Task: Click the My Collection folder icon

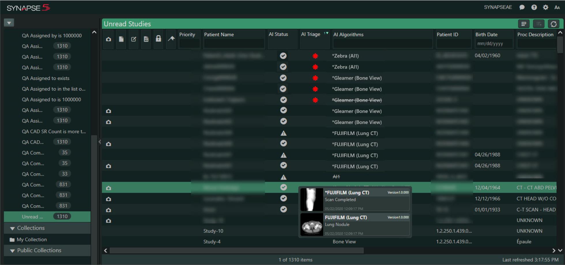Action: click(12, 240)
